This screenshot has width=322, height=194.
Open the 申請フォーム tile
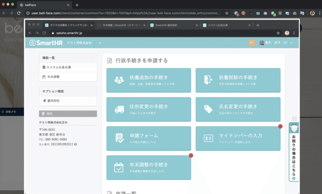(x=149, y=138)
